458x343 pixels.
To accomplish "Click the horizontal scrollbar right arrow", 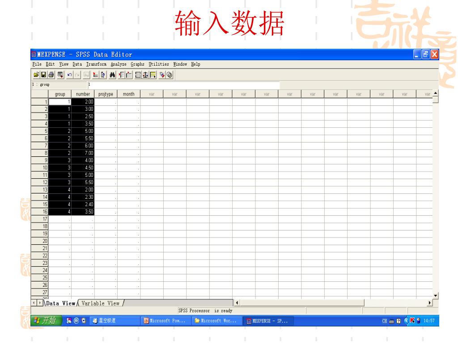I will [x=429, y=303].
